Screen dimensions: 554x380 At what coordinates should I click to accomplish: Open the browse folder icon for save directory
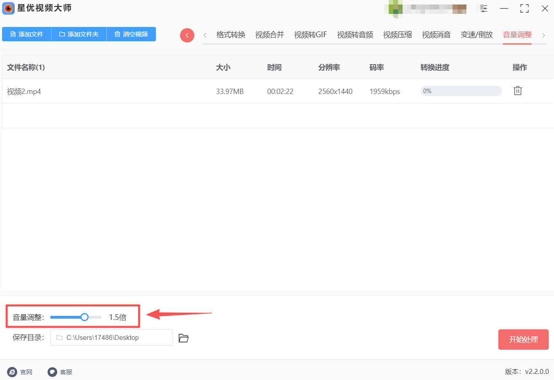[x=183, y=338]
